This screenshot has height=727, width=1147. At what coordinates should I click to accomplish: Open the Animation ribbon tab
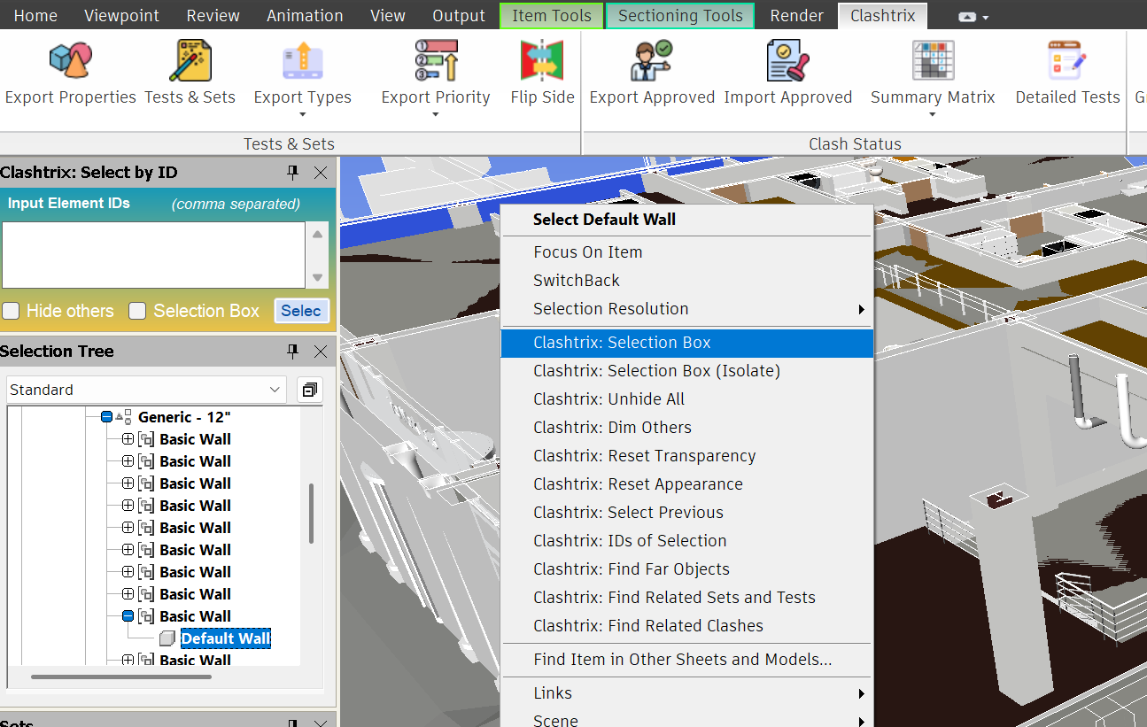click(305, 16)
